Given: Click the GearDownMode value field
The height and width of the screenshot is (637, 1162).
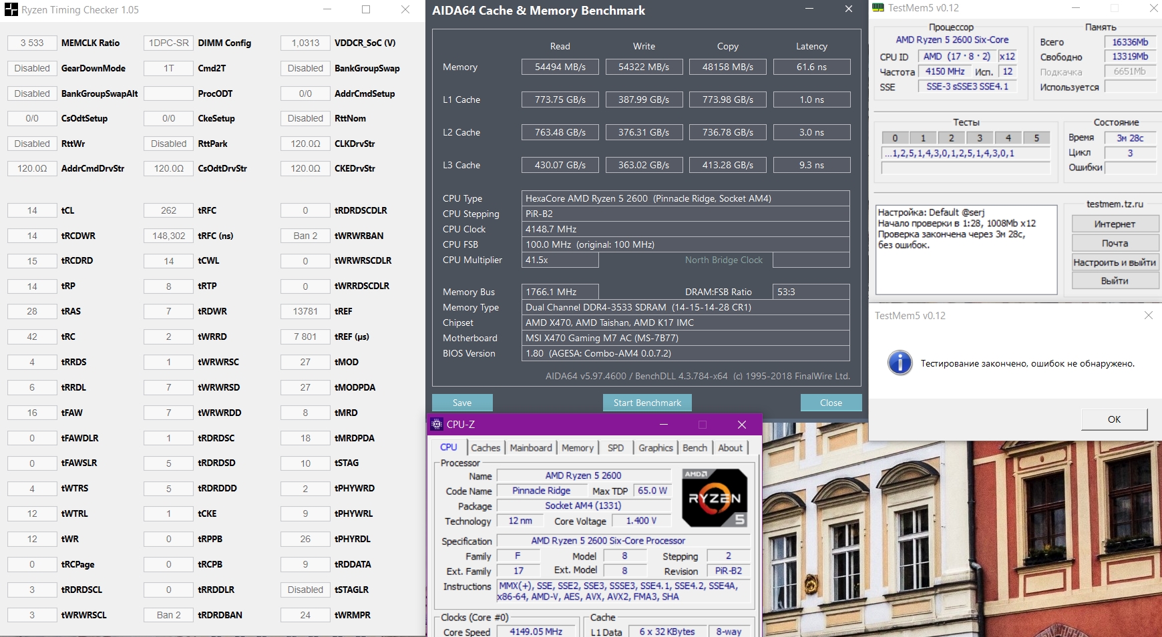Looking at the screenshot, I should click(x=32, y=68).
